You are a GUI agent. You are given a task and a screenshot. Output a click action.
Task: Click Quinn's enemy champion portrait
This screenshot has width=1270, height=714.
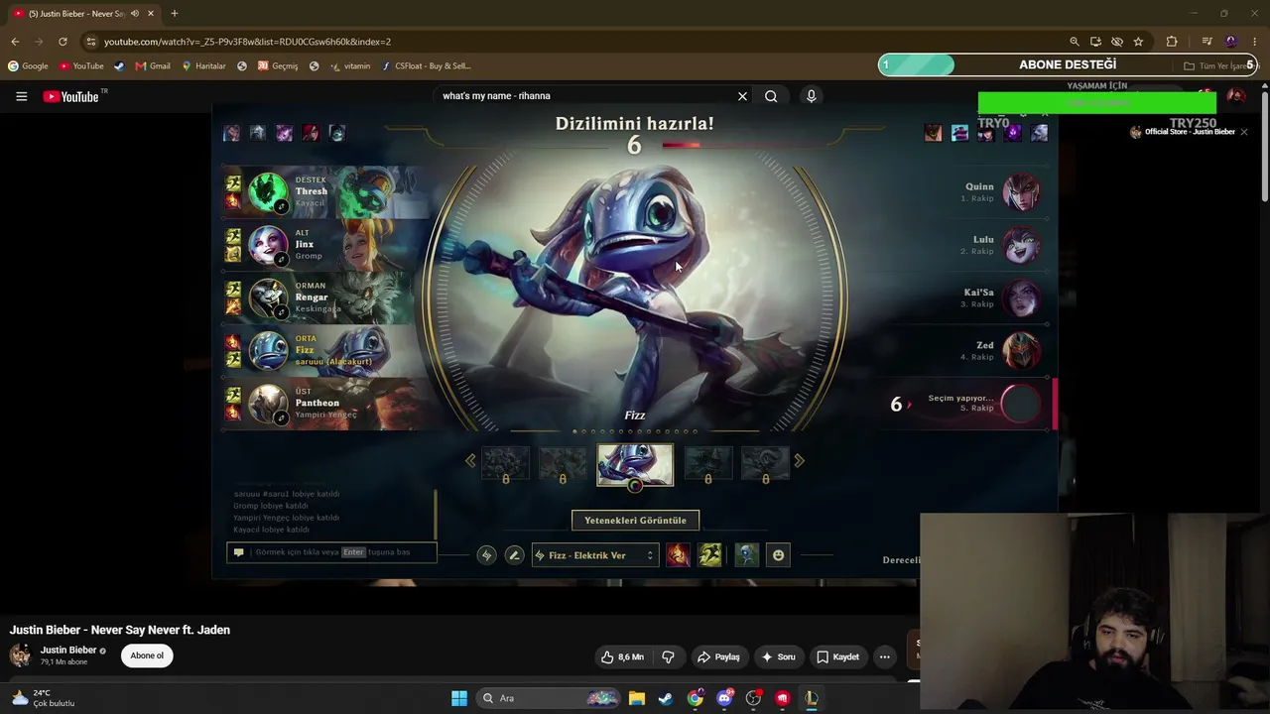click(1021, 192)
